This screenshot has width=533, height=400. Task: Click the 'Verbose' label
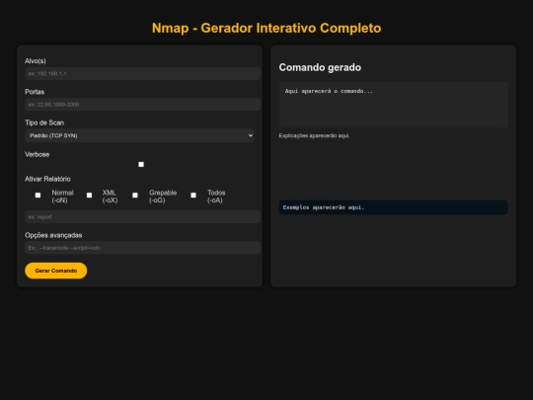pos(38,154)
